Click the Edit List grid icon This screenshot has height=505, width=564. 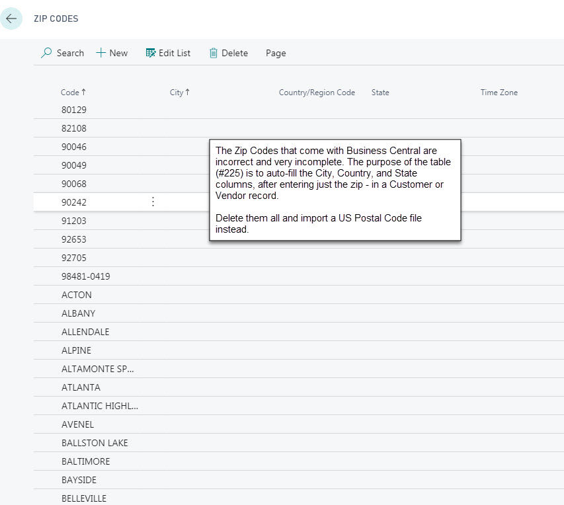pos(151,53)
